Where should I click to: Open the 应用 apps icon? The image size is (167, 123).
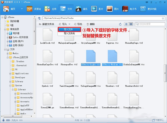click(47, 9)
